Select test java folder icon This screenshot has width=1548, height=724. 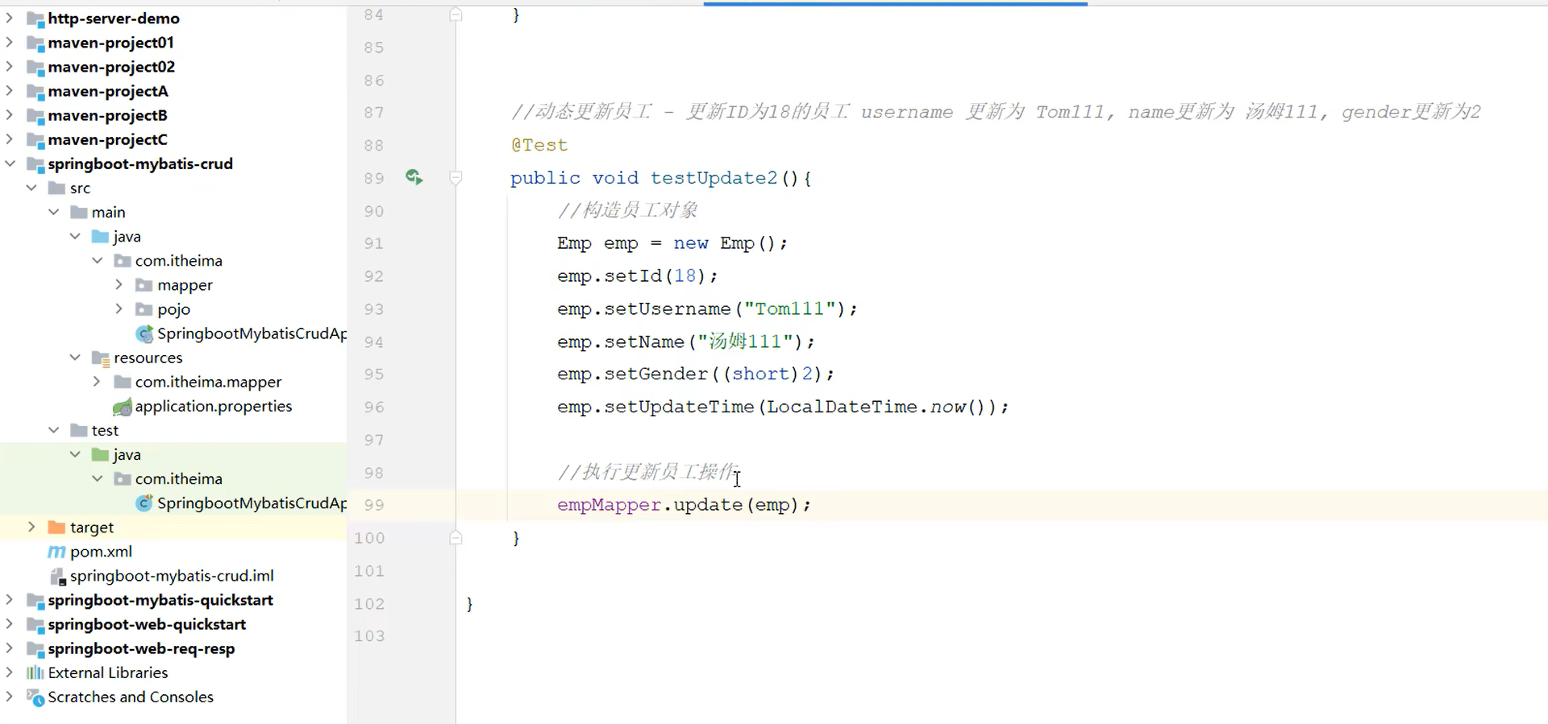tap(101, 454)
